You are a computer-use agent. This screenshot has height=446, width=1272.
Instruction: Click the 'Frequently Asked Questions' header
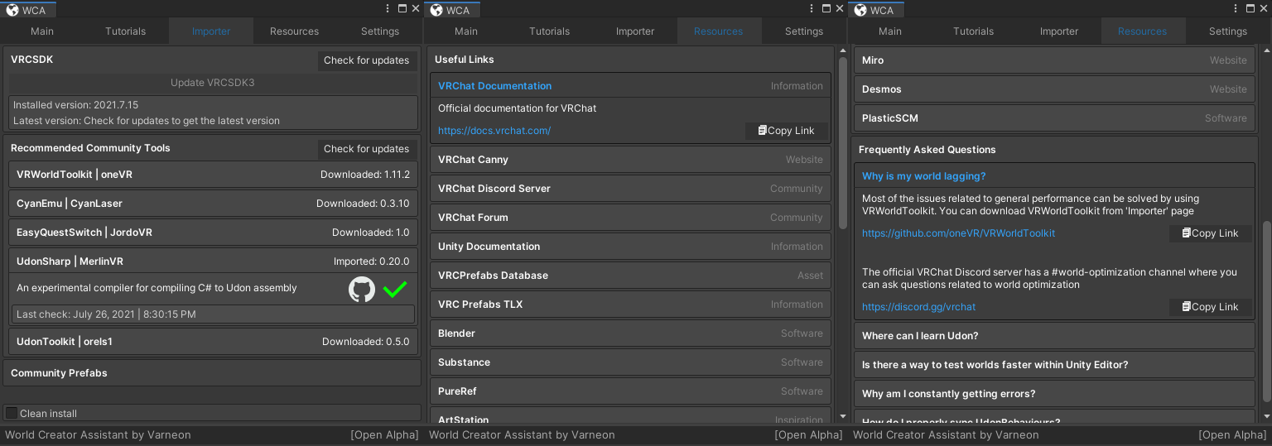click(927, 150)
